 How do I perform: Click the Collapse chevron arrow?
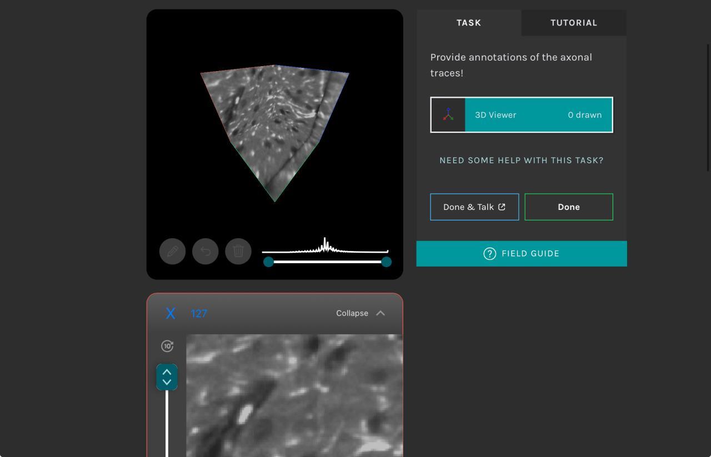380,313
